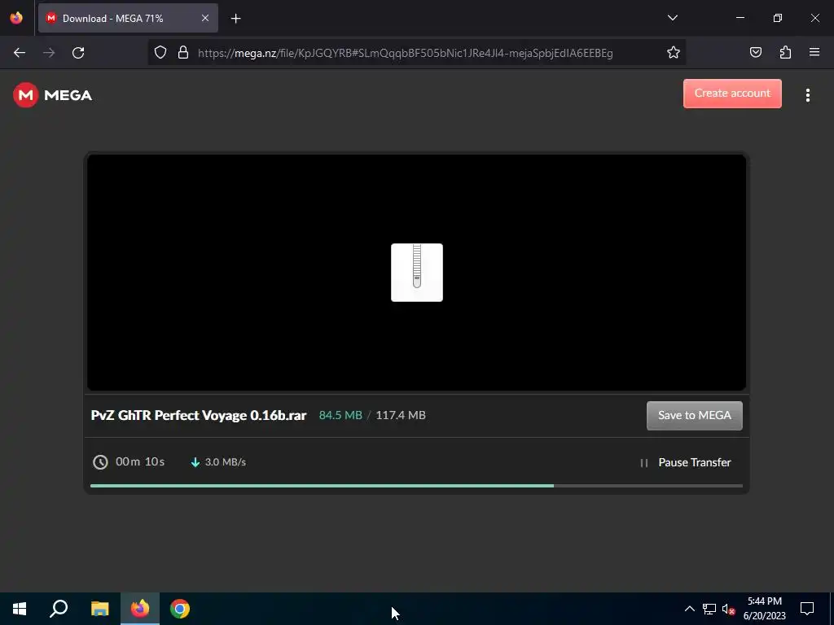Open File Explorer from taskbar
834x625 pixels.
(100, 609)
